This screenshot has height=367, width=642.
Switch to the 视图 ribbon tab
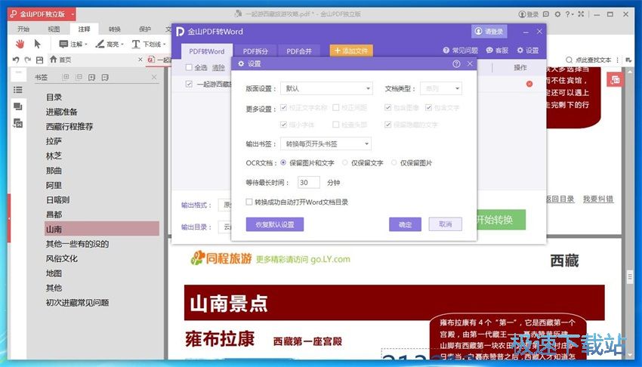54,29
